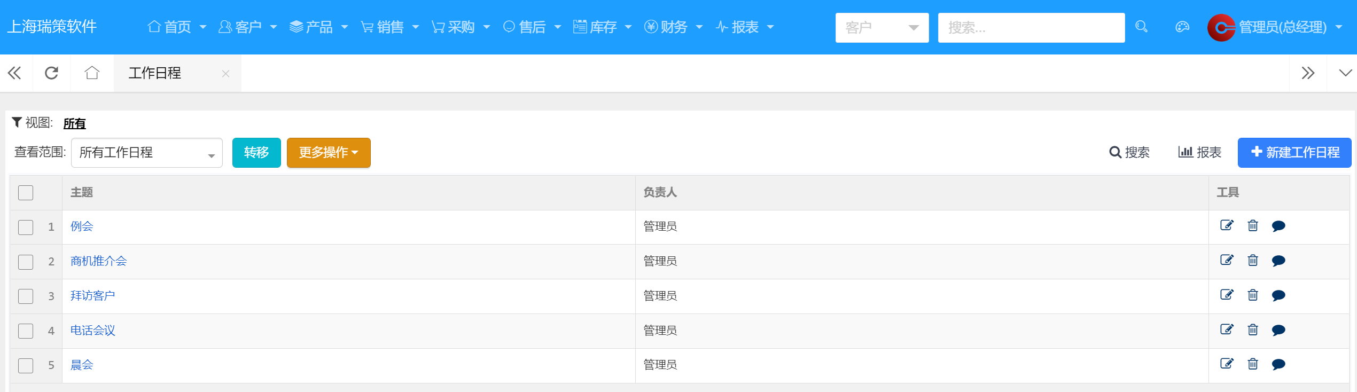The height and width of the screenshot is (392, 1357).
Task: Check the box for row 电话会议
Action: (26, 331)
